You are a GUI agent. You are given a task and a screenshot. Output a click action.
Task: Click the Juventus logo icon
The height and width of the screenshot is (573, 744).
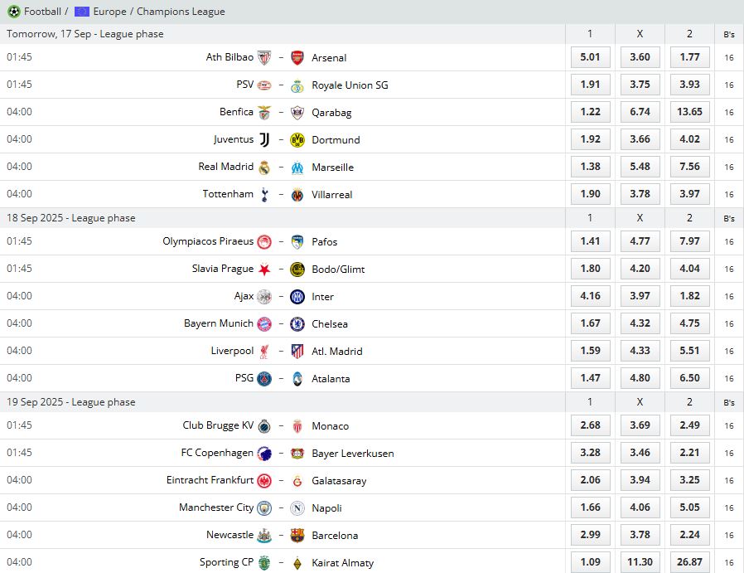click(264, 140)
